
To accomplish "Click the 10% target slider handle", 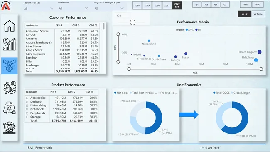I will (133, 22).
